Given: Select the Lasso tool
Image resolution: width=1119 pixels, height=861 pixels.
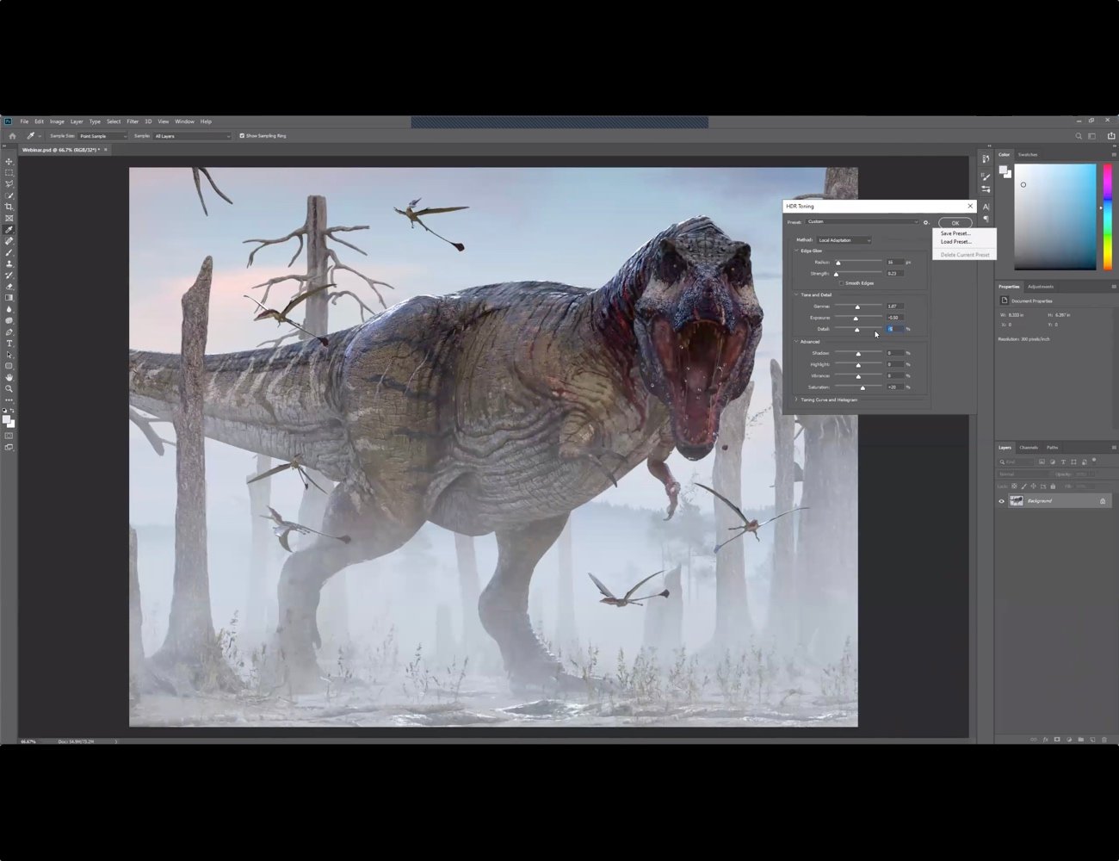Looking at the screenshot, I should pos(9,184).
